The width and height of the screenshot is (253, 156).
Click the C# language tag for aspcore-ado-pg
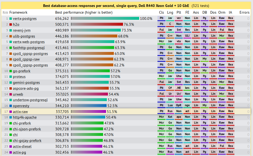pos(170,88)
